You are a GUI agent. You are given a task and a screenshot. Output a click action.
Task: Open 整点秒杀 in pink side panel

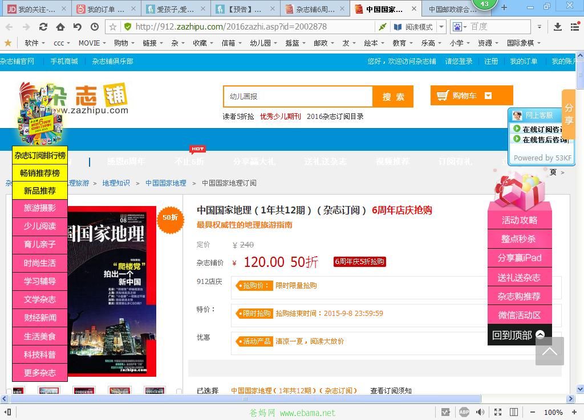click(520, 239)
